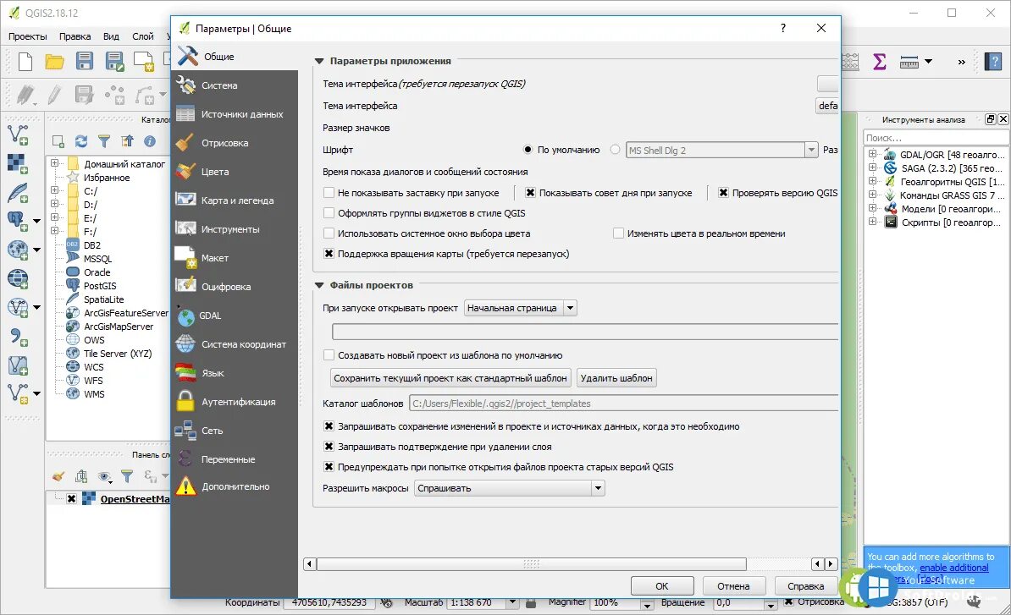Open the Источники данных settings page
This screenshot has height=615, width=1011.
tap(242, 114)
